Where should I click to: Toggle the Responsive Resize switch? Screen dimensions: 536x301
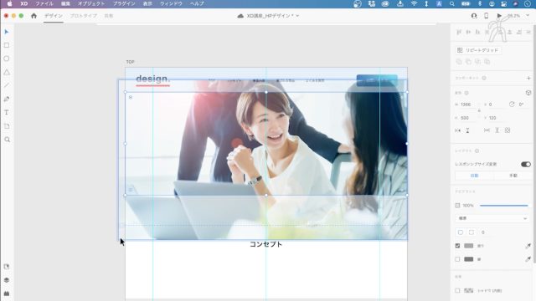526,164
